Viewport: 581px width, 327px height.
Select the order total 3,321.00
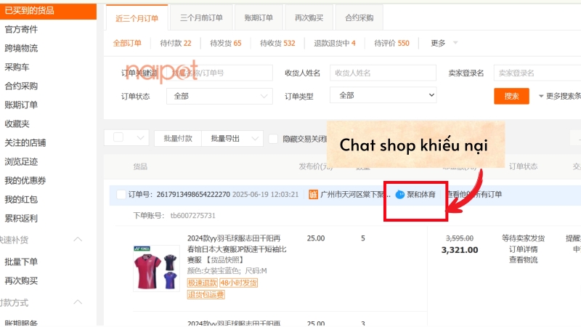pyautogui.click(x=460, y=250)
